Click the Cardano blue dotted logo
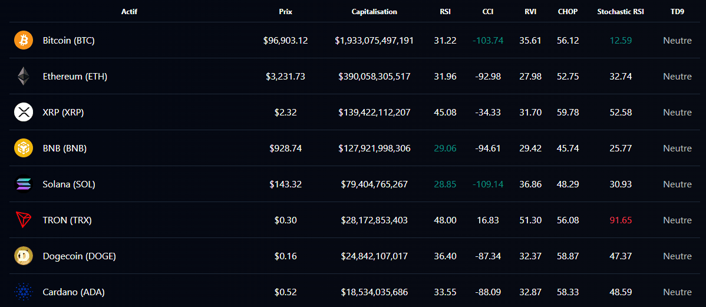Viewport: 706px width, 307px height. tap(24, 292)
